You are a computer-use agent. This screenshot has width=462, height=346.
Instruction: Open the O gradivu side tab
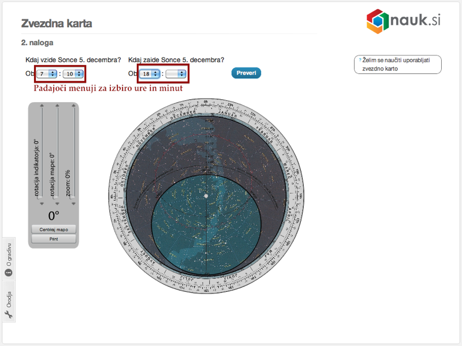(9, 262)
